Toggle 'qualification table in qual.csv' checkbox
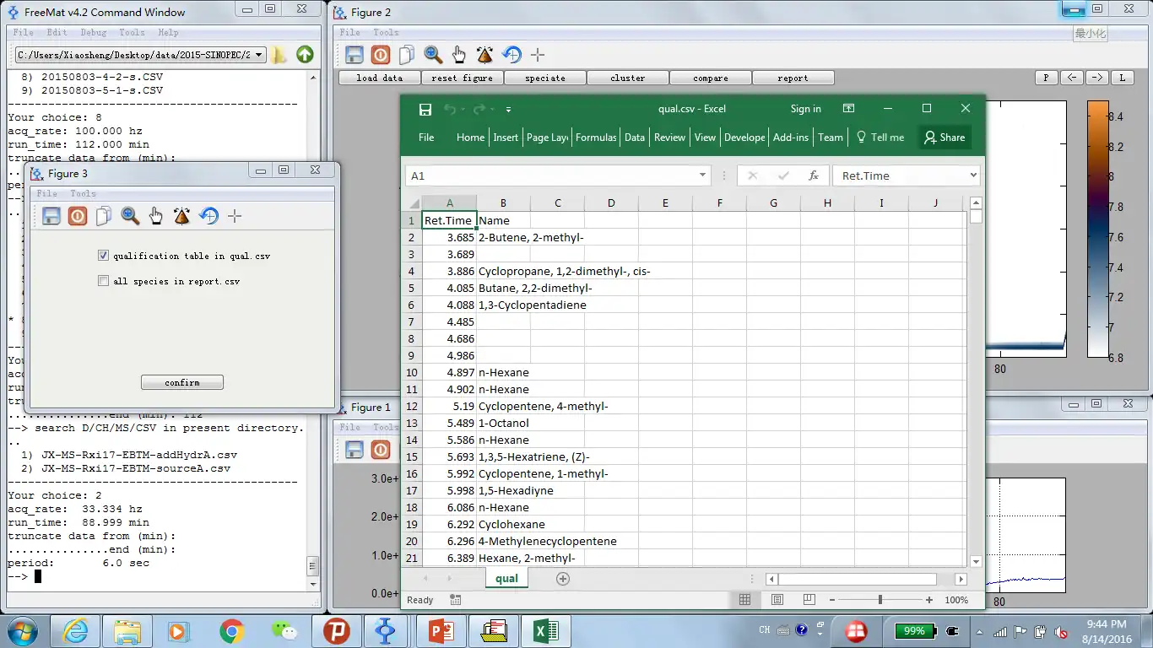This screenshot has width=1153, height=648. [103, 256]
